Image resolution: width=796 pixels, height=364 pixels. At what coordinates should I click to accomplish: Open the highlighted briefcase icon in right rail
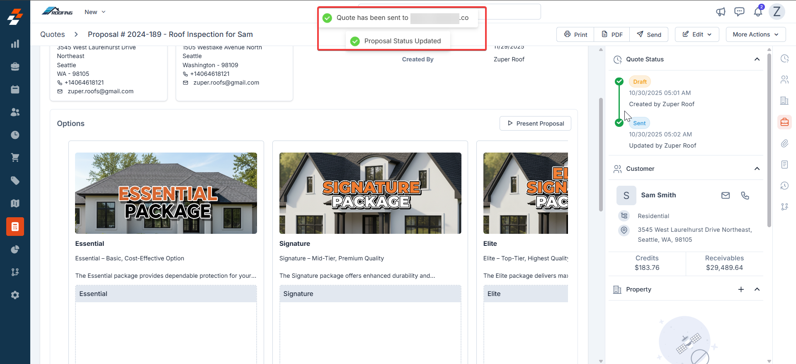pyautogui.click(x=784, y=122)
